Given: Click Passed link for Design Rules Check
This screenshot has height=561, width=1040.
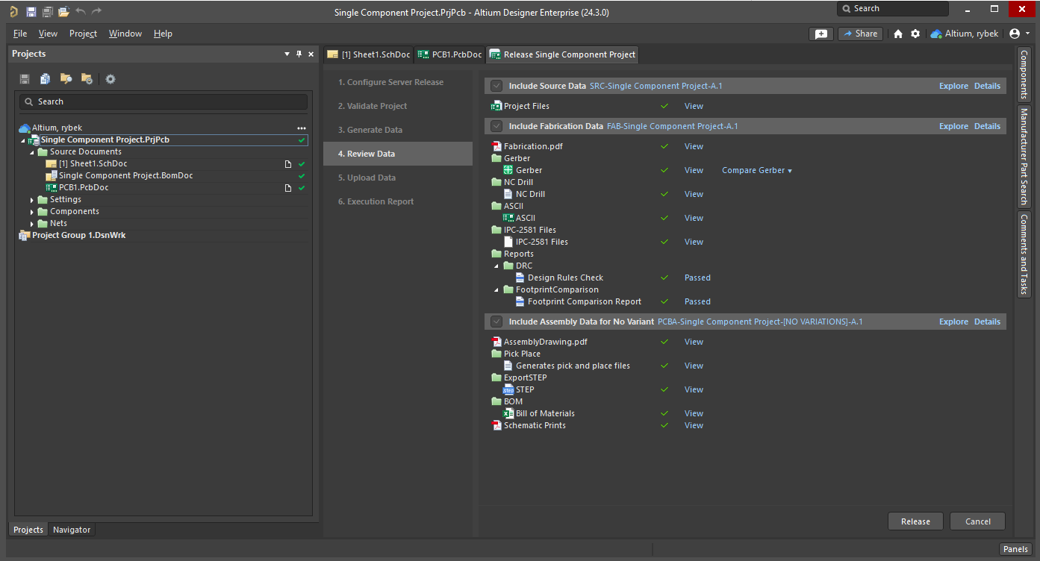Looking at the screenshot, I should click(x=697, y=278).
